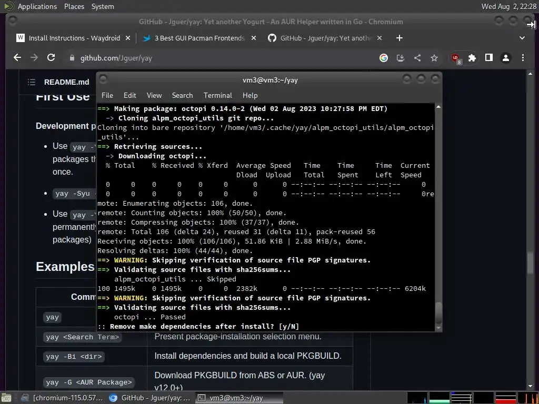Click the clock showing Wed Aug 2
This screenshot has width=539, height=404.
(509, 6)
